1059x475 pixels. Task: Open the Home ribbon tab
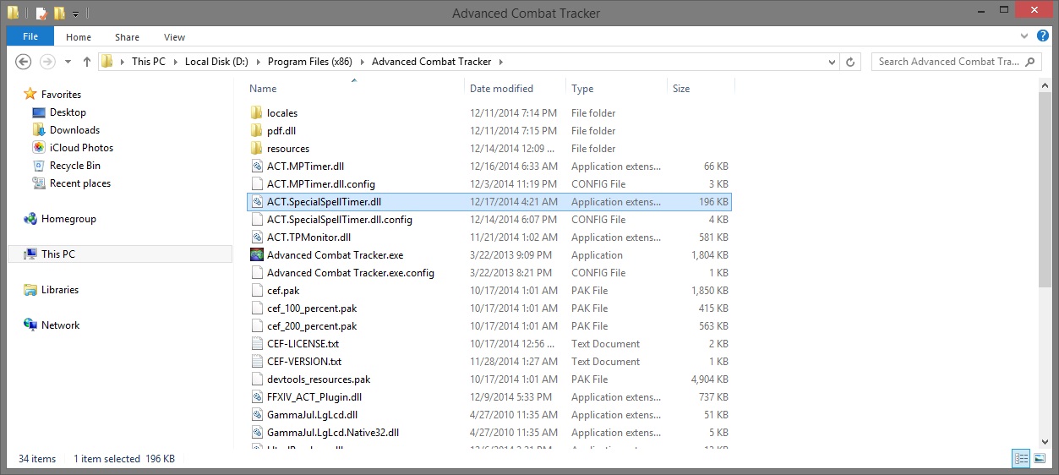pos(79,37)
